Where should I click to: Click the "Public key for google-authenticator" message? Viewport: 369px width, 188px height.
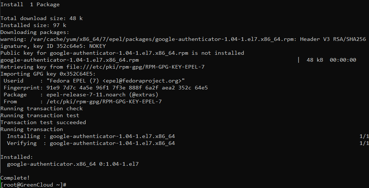(122, 53)
